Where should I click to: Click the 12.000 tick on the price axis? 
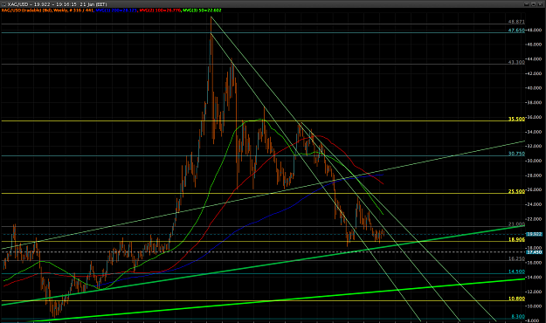tap(535, 292)
